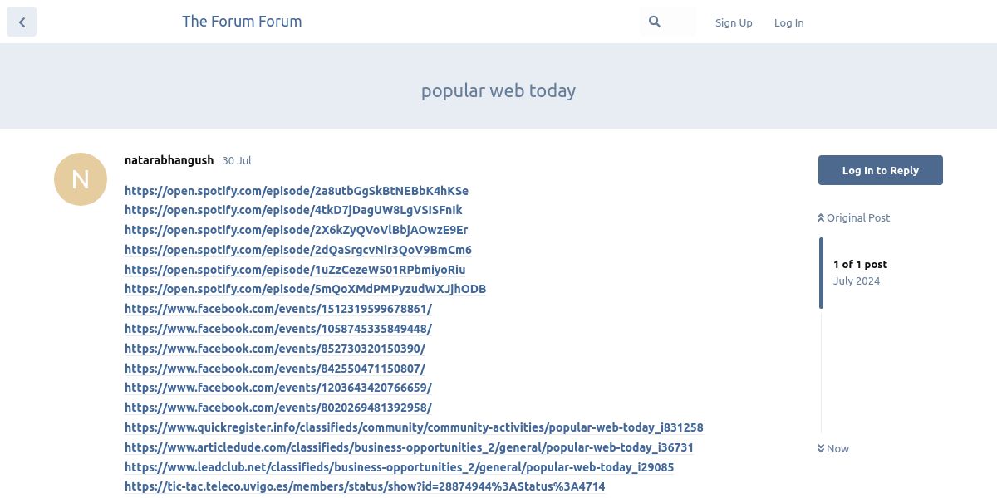Jump to Original Post in scrubber
The image size is (997, 498).
853,217
